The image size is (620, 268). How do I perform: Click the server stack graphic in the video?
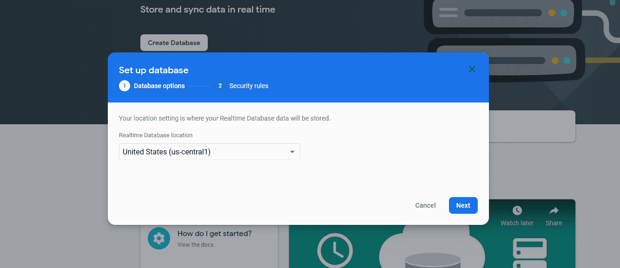530,253
